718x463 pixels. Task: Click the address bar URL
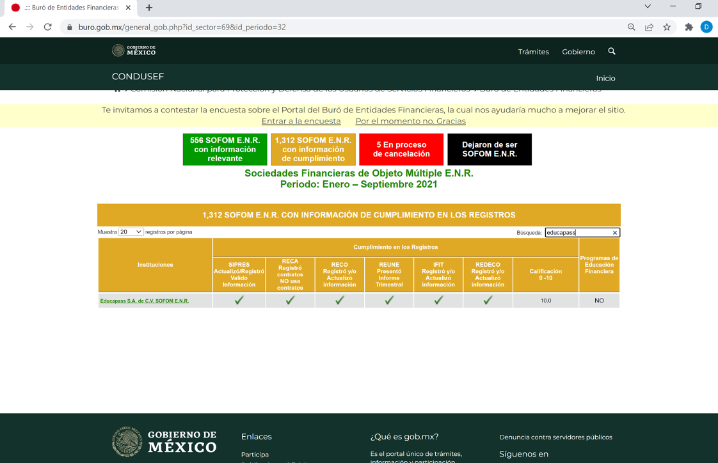click(182, 27)
